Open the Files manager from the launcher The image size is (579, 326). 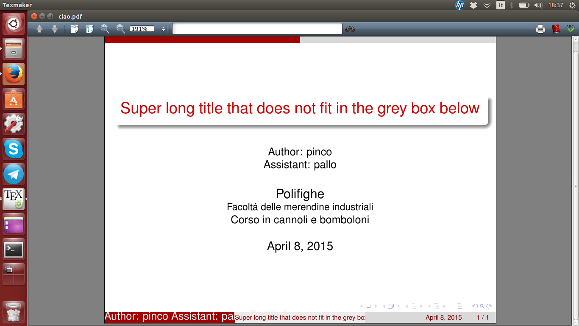coord(14,49)
